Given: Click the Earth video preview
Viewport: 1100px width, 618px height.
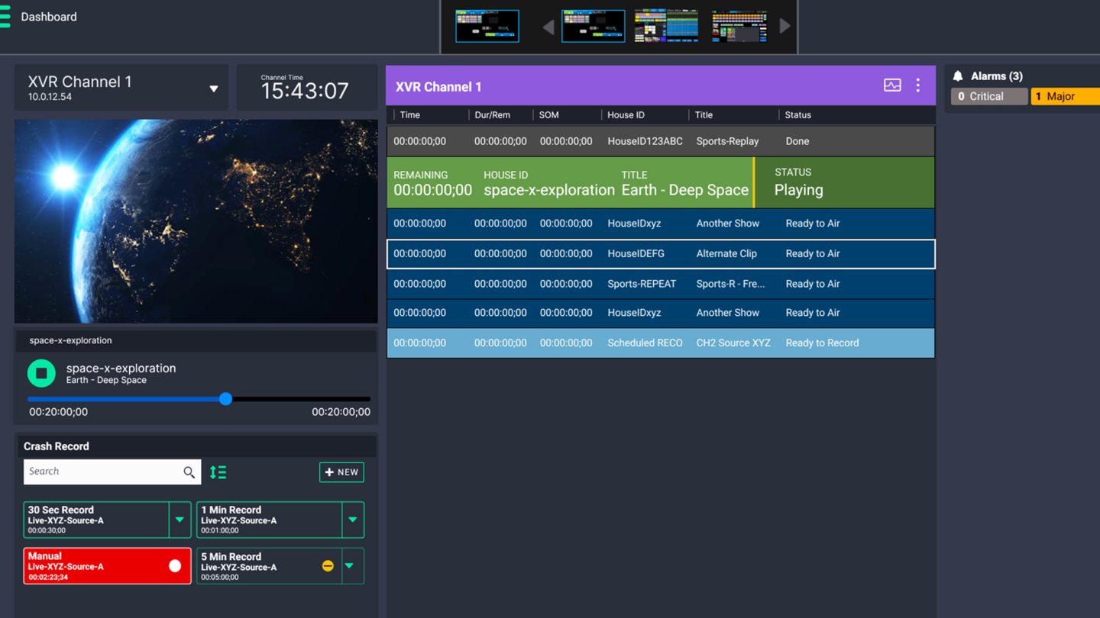Looking at the screenshot, I should tap(196, 221).
